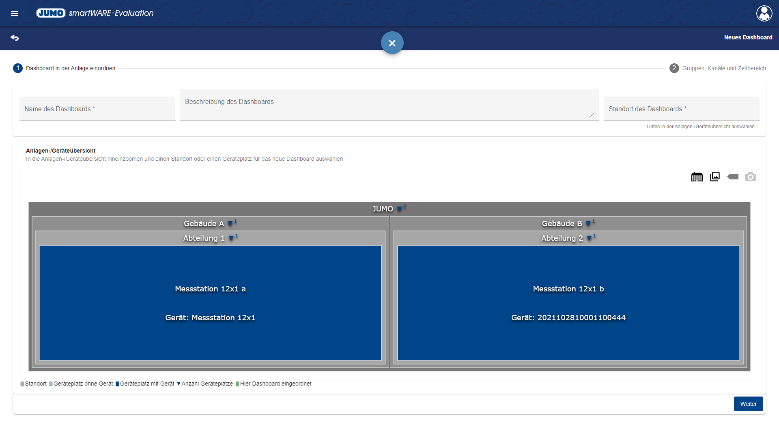Zoom into Gebäude B header
Screen dimensions: 779x429
click(x=562, y=224)
